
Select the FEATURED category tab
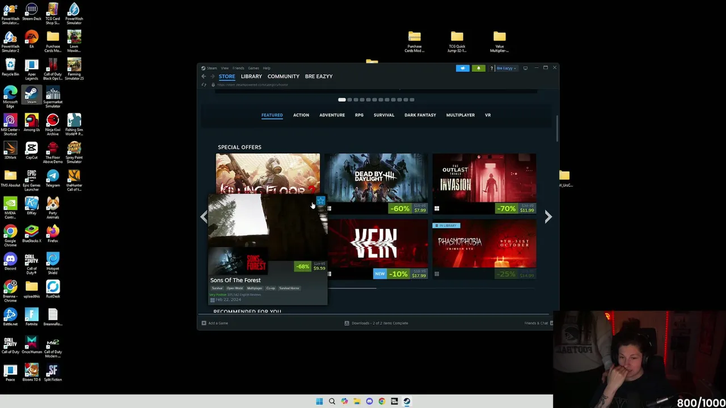click(272, 115)
